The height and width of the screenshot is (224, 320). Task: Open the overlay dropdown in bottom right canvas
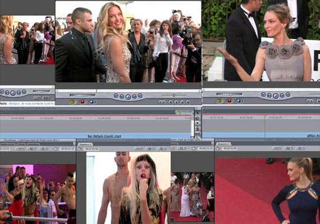tap(300, 148)
